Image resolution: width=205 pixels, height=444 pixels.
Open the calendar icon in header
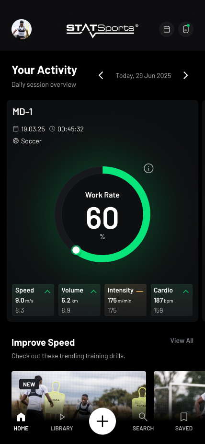pos(167,29)
